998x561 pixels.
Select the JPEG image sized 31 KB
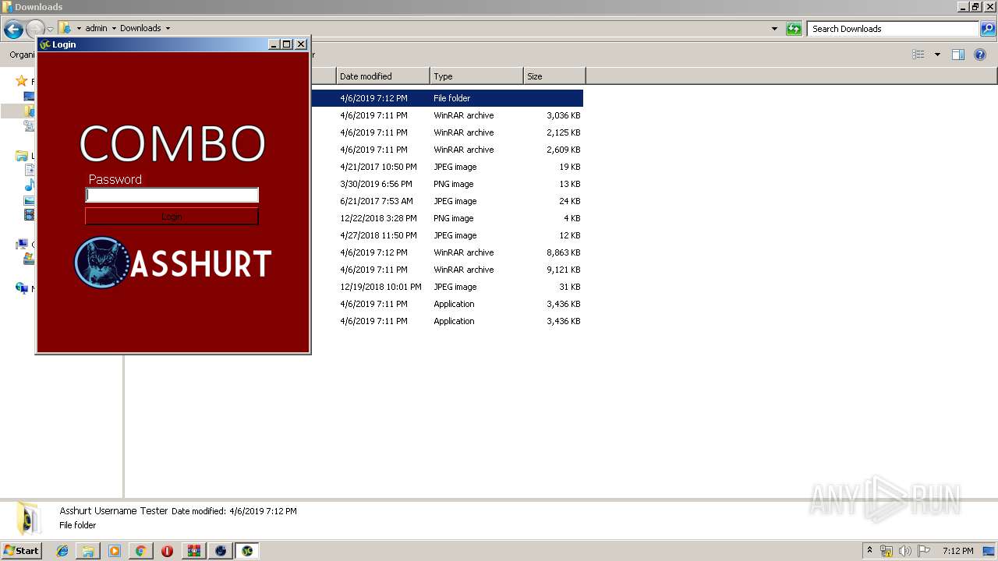(x=447, y=287)
